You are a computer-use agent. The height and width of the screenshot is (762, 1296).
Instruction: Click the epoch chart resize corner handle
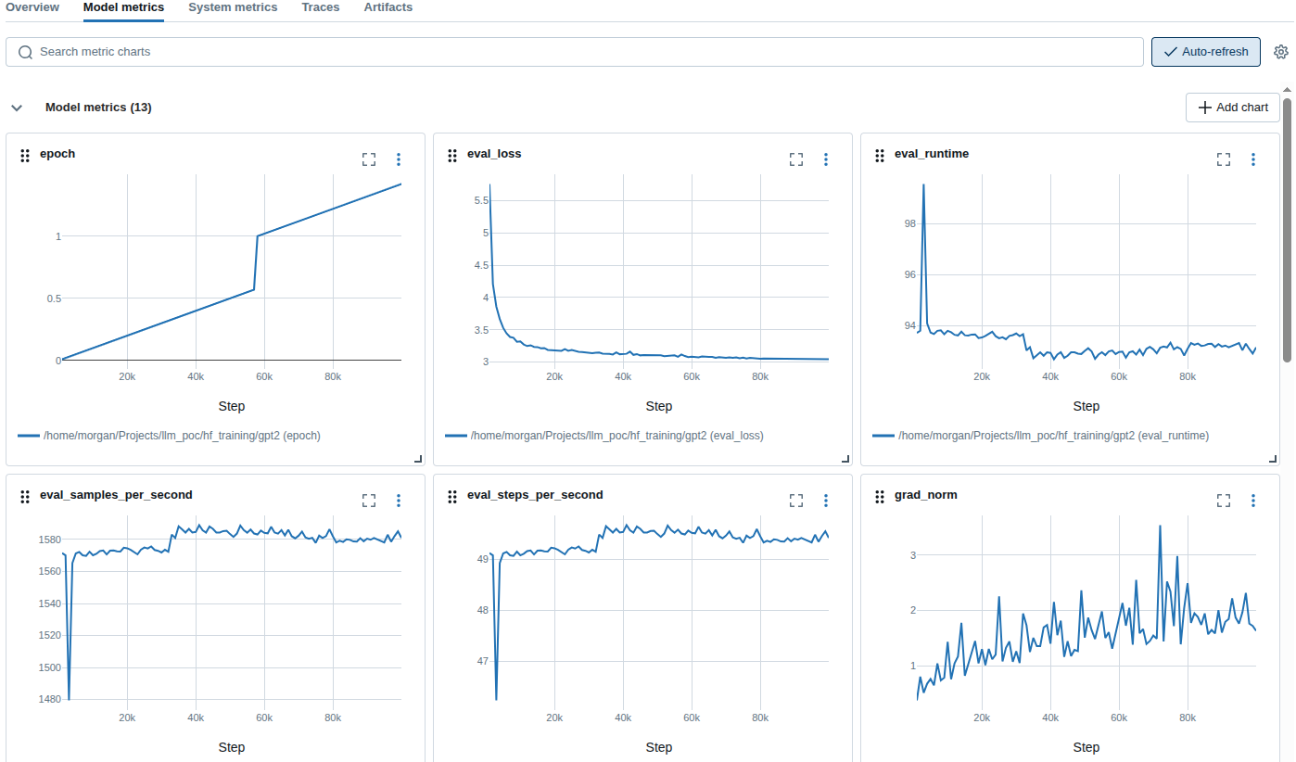click(417, 458)
